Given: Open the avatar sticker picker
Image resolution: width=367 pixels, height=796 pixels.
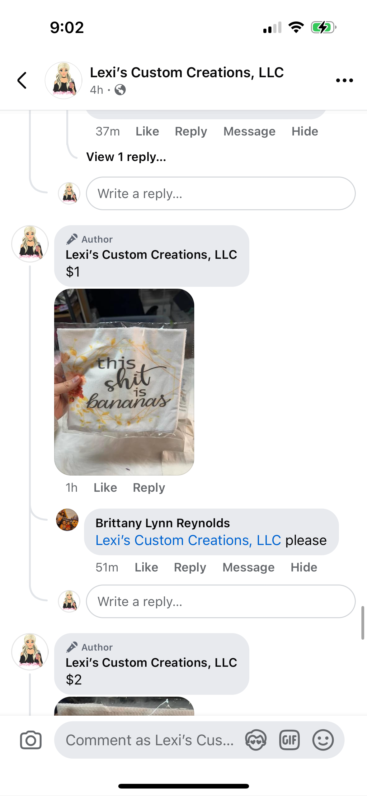Looking at the screenshot, I should 256,740.
